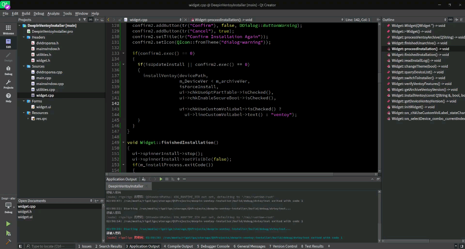Image resolution: width=465 pixels, height=249 pixels.
Task: Split the Outline side panel
Action: point(456,20)
